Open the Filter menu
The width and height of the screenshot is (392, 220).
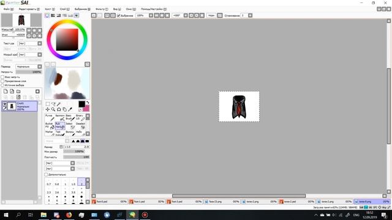[102, 9]
